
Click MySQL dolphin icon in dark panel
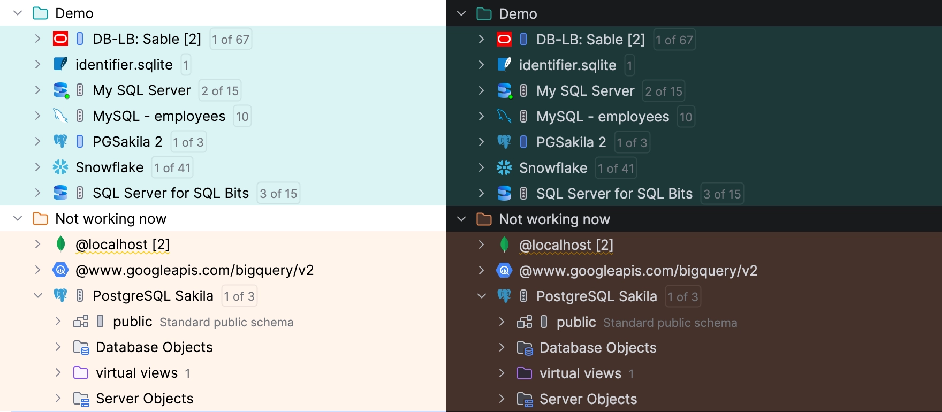(x=504, y=116)
